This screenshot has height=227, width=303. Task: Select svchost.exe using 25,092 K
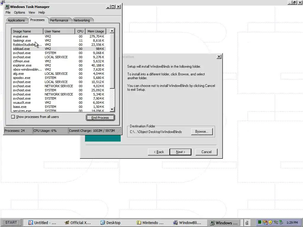(x=59, y=90)
